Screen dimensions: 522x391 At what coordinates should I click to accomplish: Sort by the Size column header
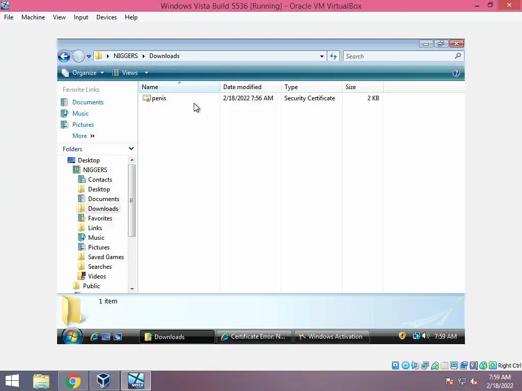click(x=362, y=87)
